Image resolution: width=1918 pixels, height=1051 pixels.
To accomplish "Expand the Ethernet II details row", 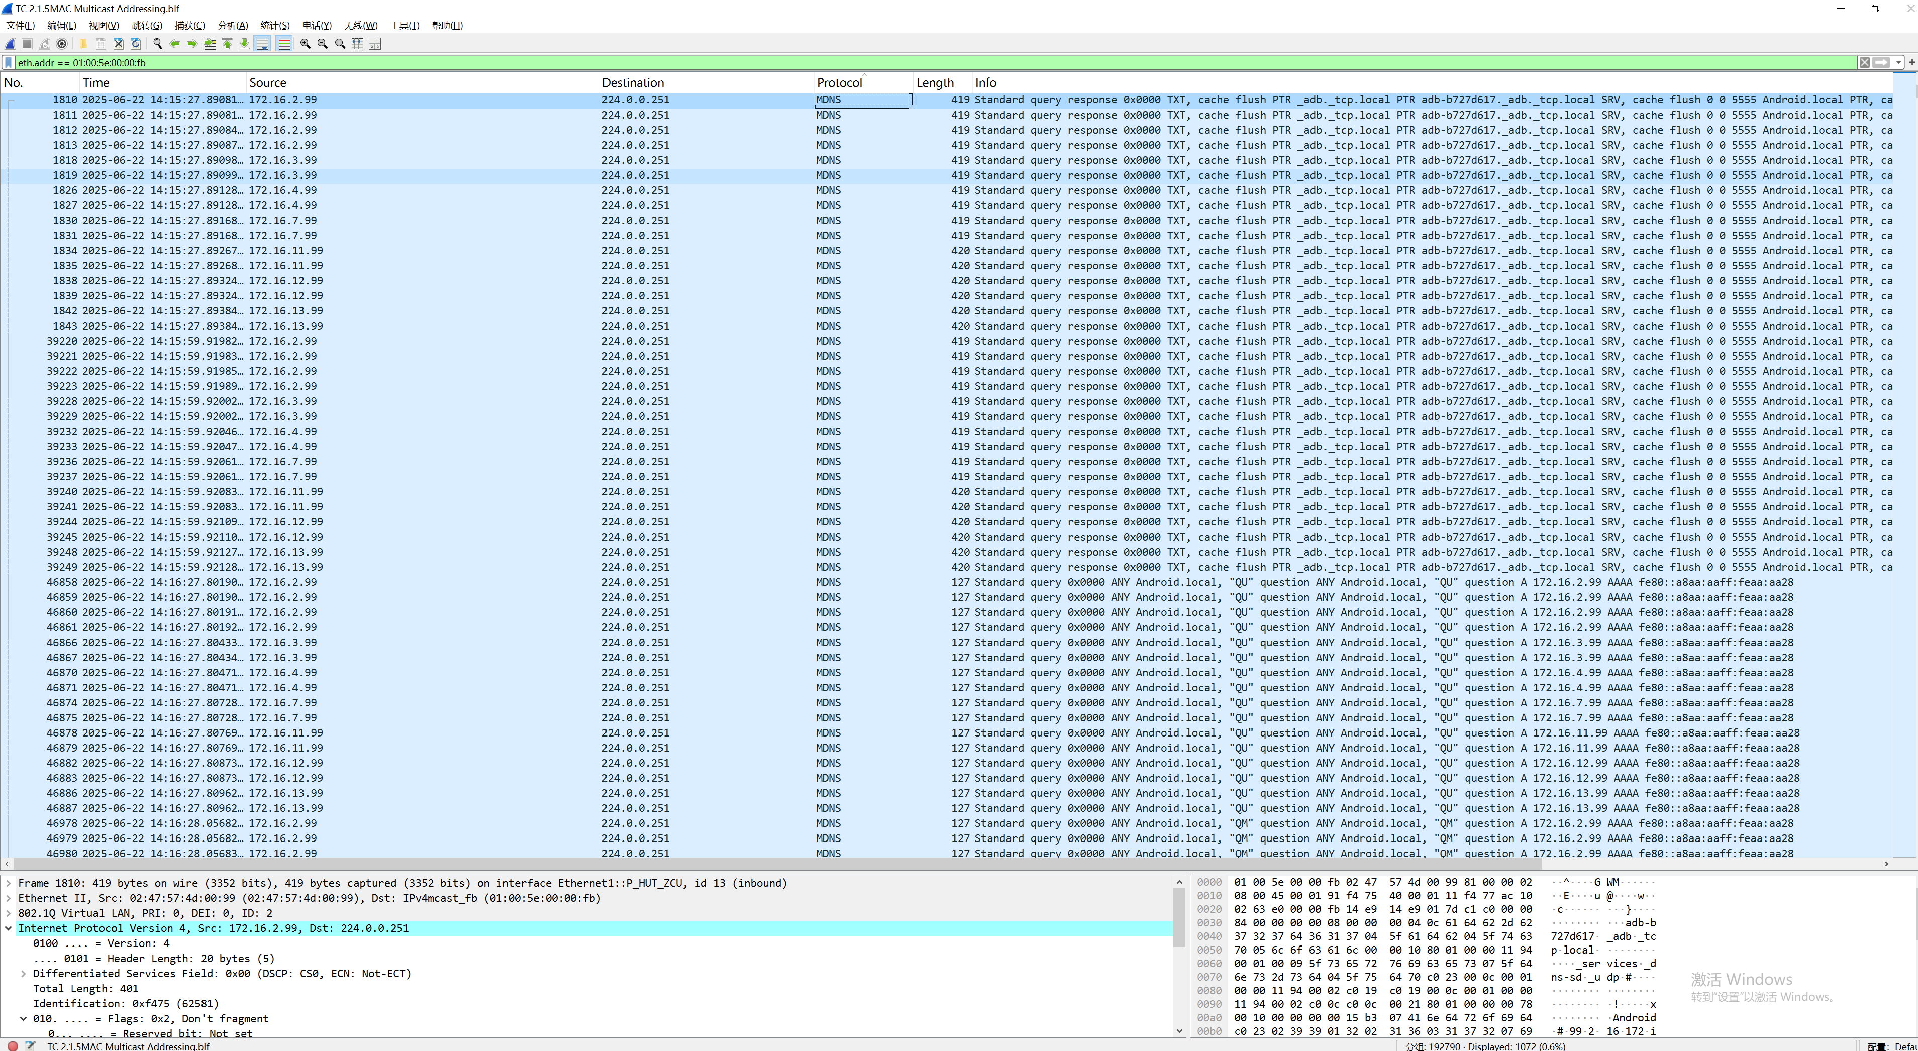I will coord(9,898).
